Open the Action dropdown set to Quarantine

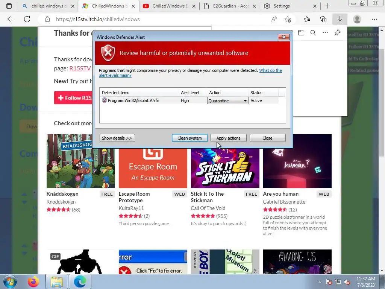227,101
